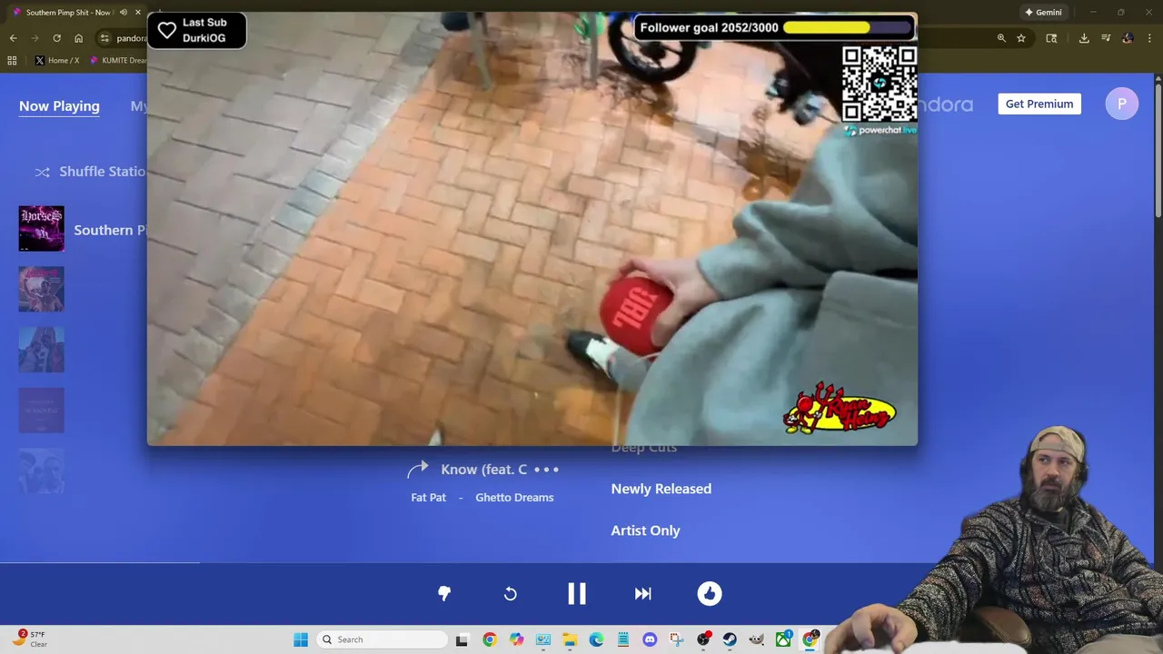Open the Home / X bookmark

(x=57, y=61)
